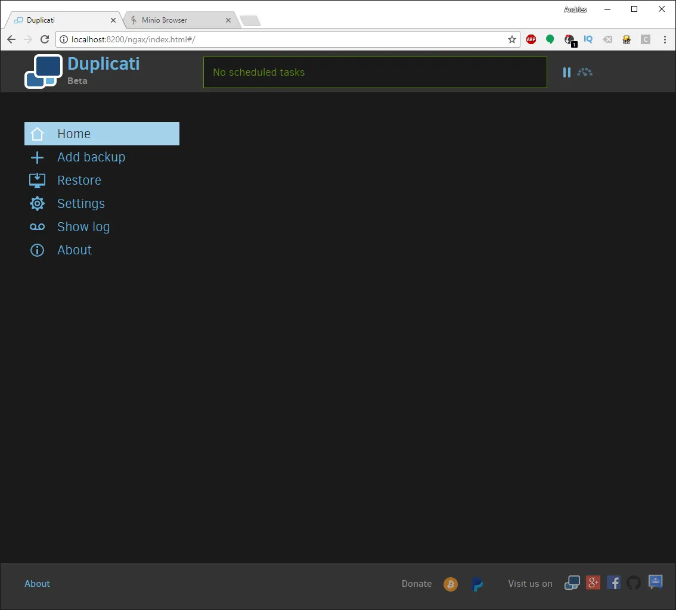This screenshot has width=676, height=610.
Task: Click the grey X tag extension icon
Action: point(607,40)
